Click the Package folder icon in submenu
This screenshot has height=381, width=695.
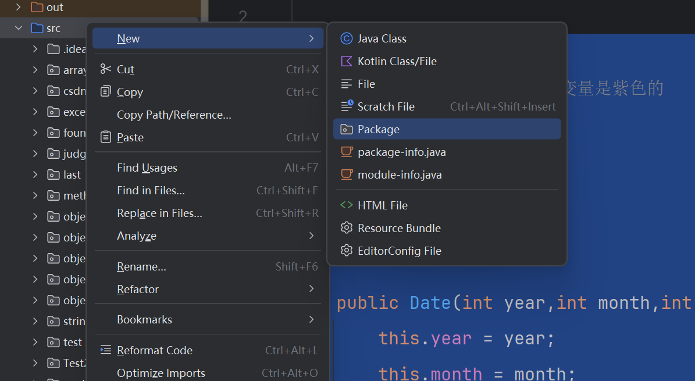(x=346, y=129)
